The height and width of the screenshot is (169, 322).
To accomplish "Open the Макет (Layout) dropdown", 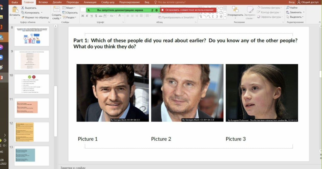I will 69,8.
